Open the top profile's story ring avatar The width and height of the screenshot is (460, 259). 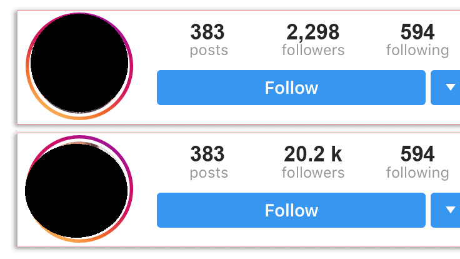(x=79, y=66)
